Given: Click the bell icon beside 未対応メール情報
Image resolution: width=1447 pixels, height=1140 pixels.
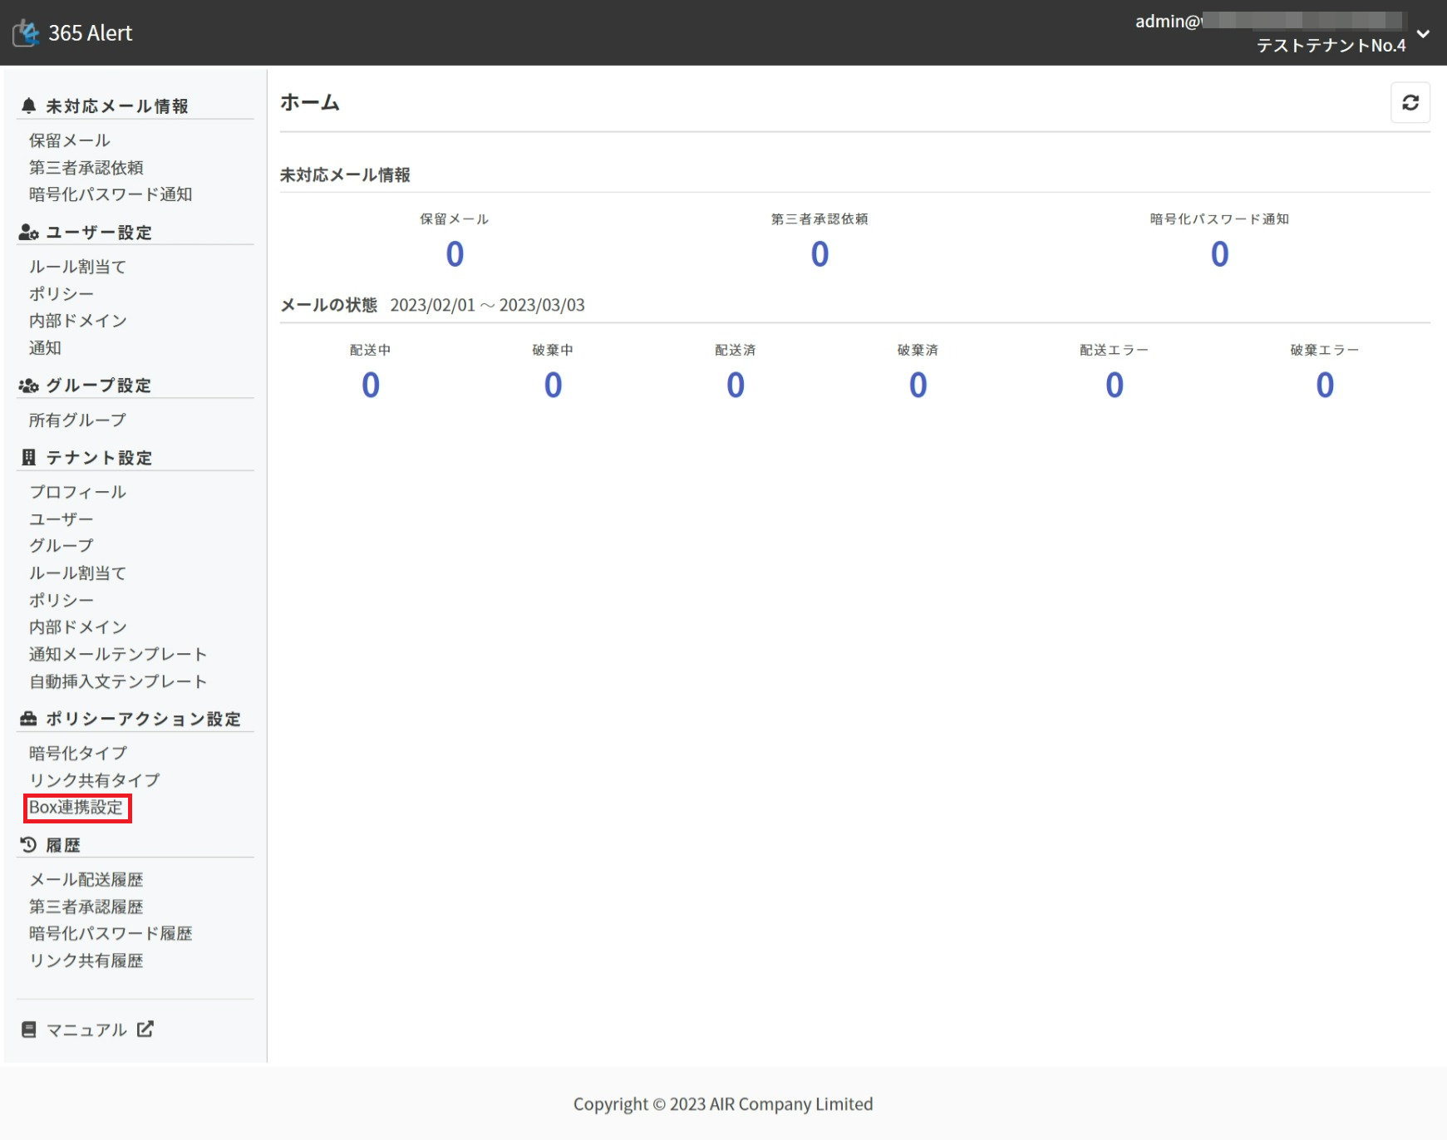Looking at the screenshot, I should click(29, 106).
